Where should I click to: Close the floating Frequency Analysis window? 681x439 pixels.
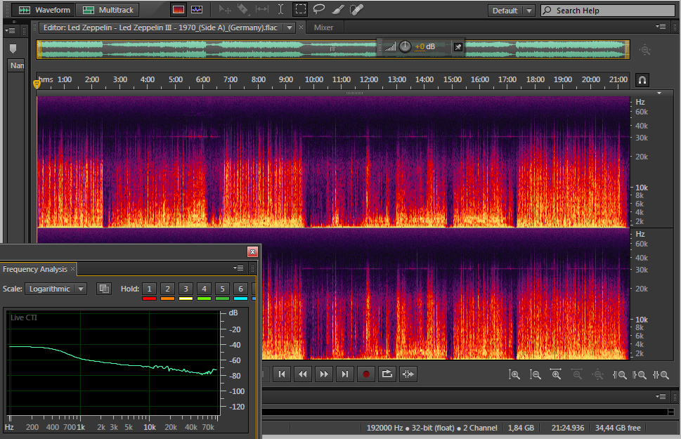pos(252,252)
